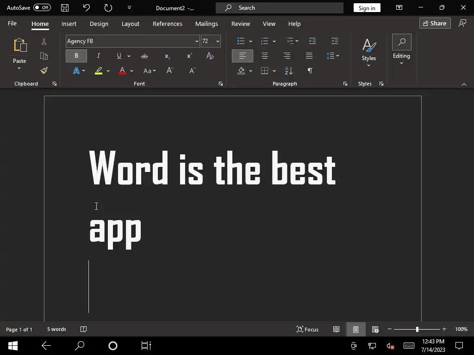
Task: Open comments icon near Share
Action: [x=462, y=23]
